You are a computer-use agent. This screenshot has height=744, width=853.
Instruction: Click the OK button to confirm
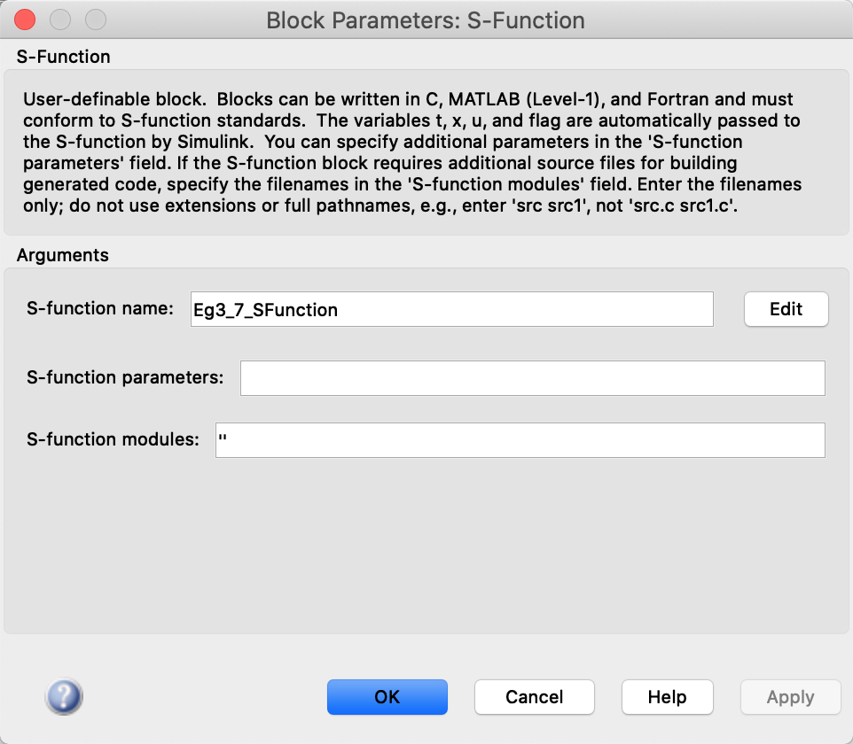pyautogui.click(x=387, y=697)
